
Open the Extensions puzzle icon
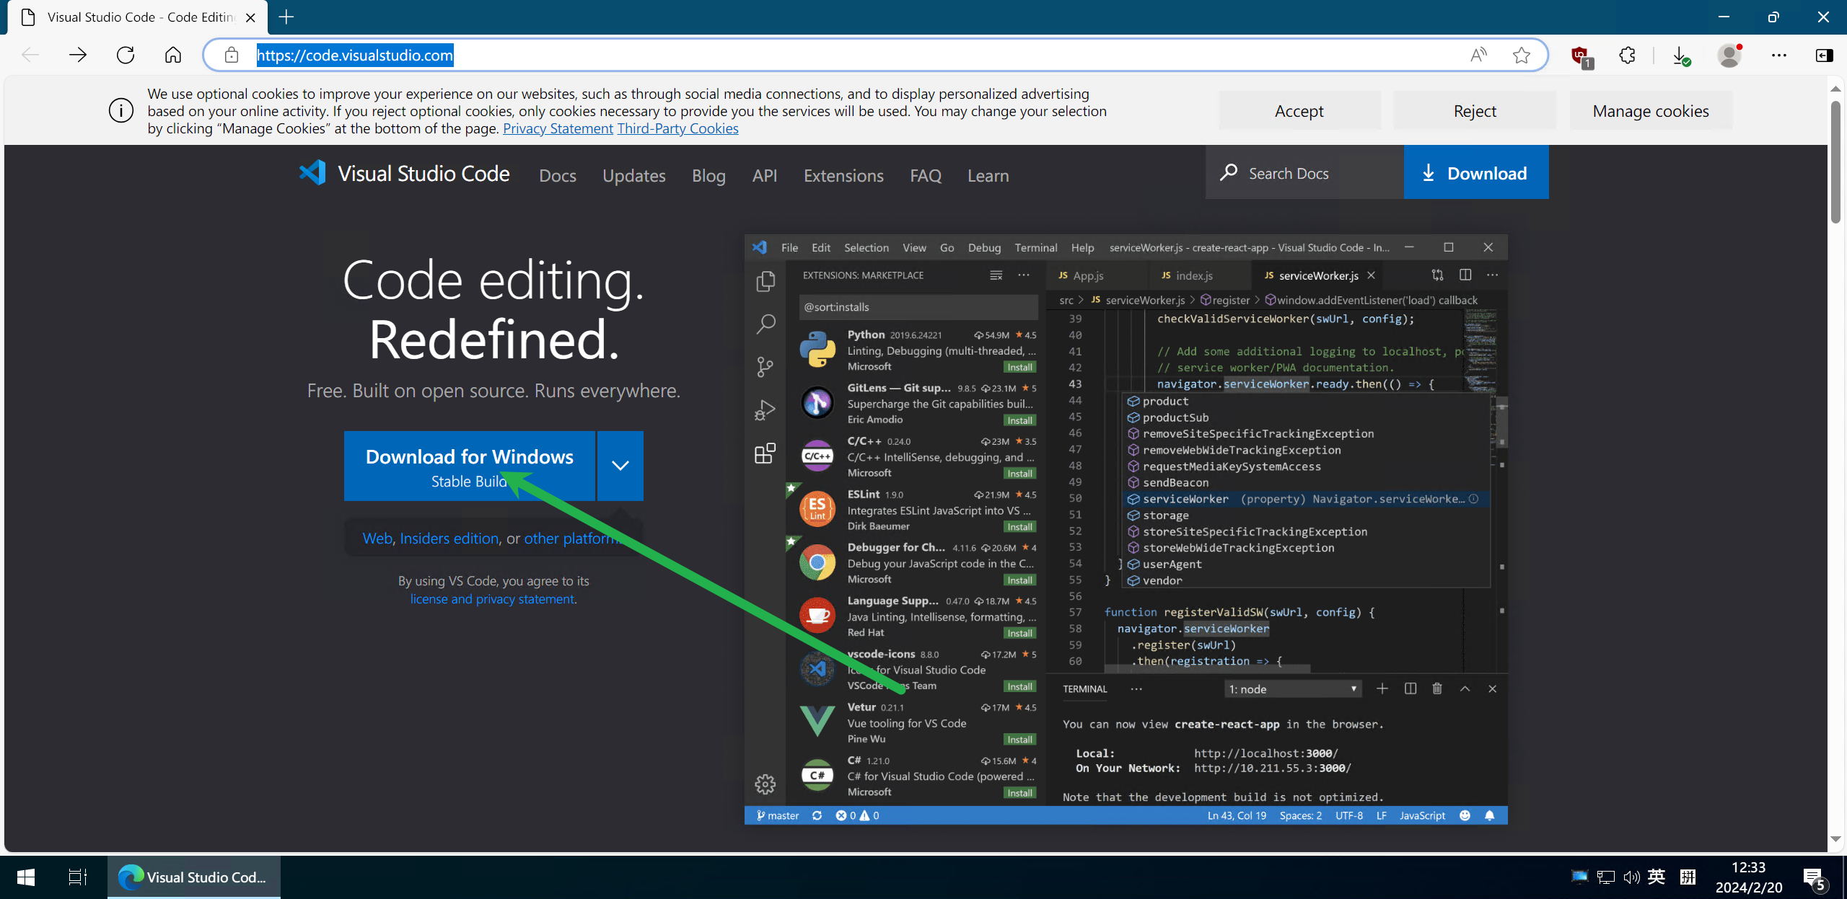(x=1627, y=55)
